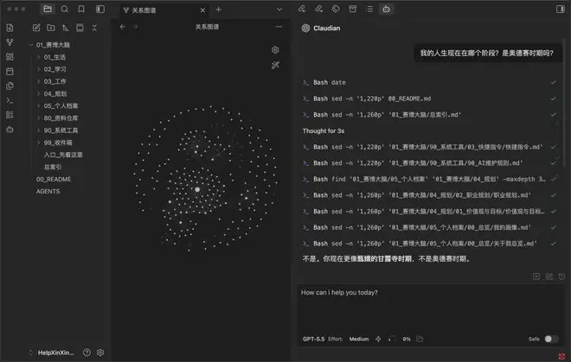571x362 pixels.
Task: Expand Bash find command entry
Action: [430, 179]
